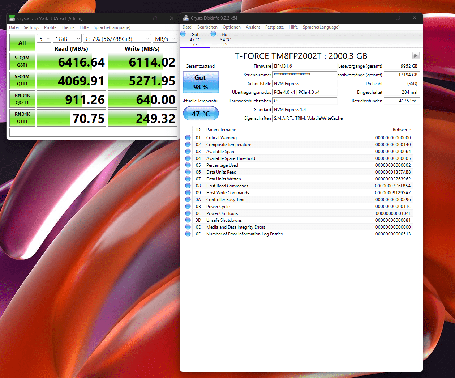Open CrystalDiskMark Theme menu
Image resolution: width=455 pixels, height=378 pixels.
click(x=68, y=27)
